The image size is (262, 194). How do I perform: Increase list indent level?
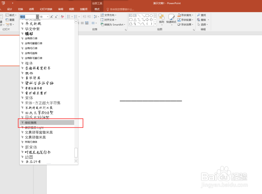(89, 17)
